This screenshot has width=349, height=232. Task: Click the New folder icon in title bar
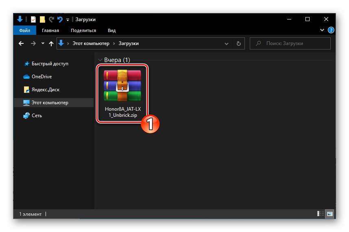[x=42, y=19]
